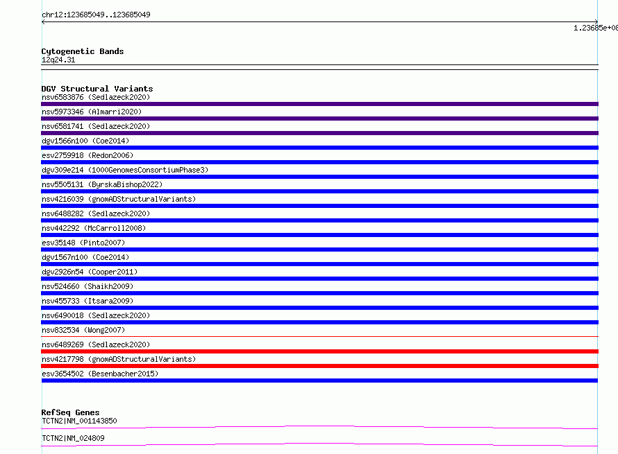
Task: Click the blue bar under esv3654502
Action: [319, 381]
